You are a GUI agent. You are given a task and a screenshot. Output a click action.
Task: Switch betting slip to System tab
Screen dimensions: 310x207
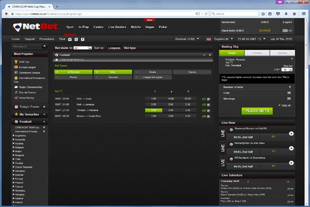(282, 53)
